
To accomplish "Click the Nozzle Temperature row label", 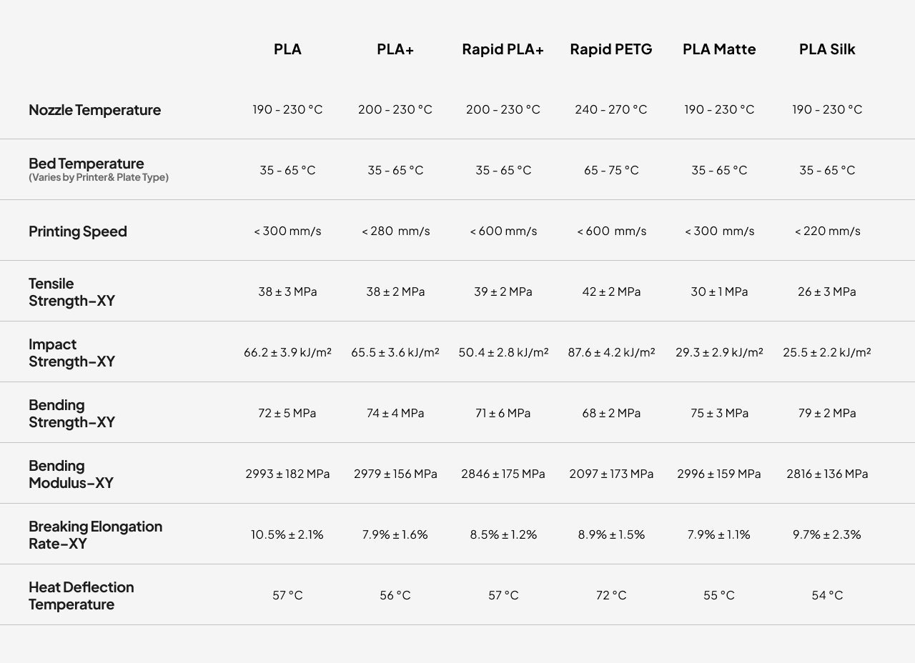I will 94,110.
